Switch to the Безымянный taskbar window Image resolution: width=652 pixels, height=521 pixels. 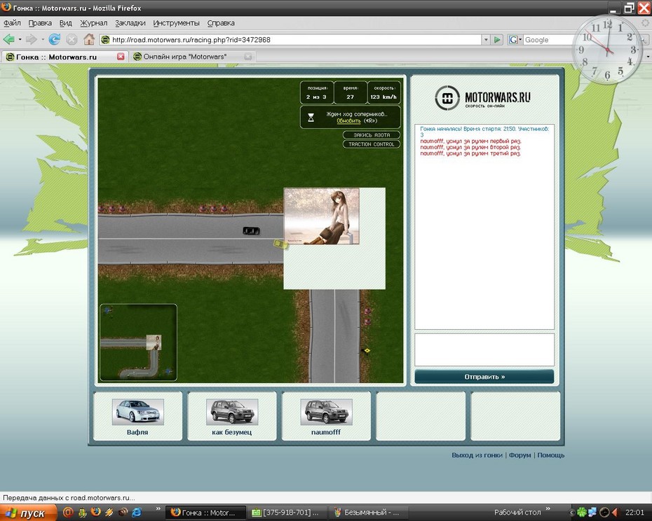coord(367,513)
